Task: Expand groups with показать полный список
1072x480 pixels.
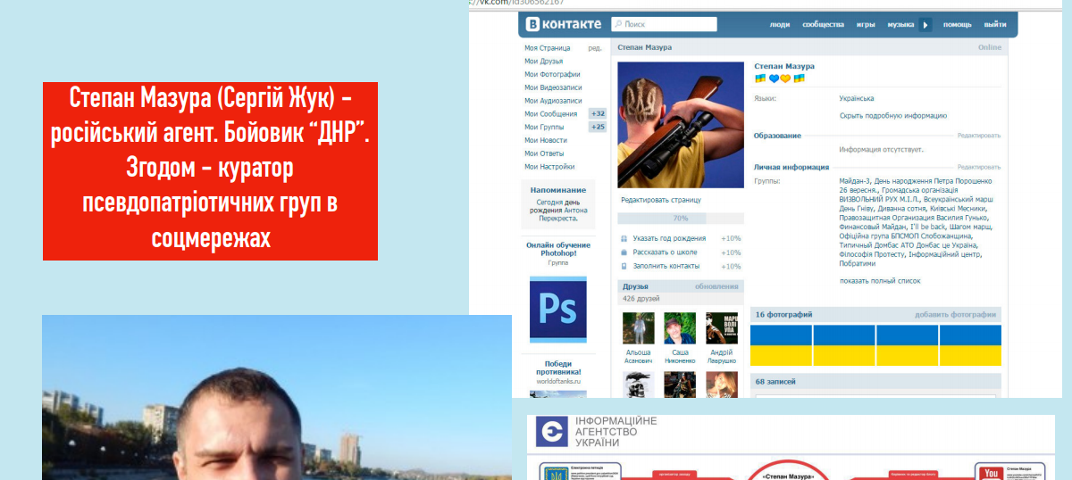Action: point(880,281)
